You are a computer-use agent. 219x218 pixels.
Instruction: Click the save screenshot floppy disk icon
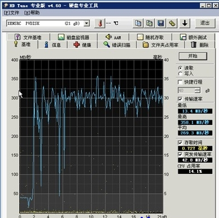tap(161, 23)
